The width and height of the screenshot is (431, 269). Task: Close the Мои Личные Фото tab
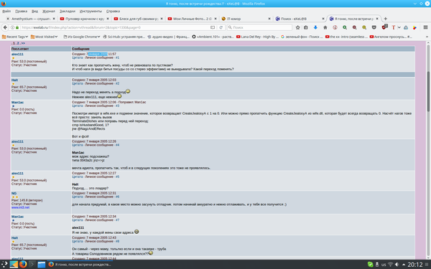[215, 19]
